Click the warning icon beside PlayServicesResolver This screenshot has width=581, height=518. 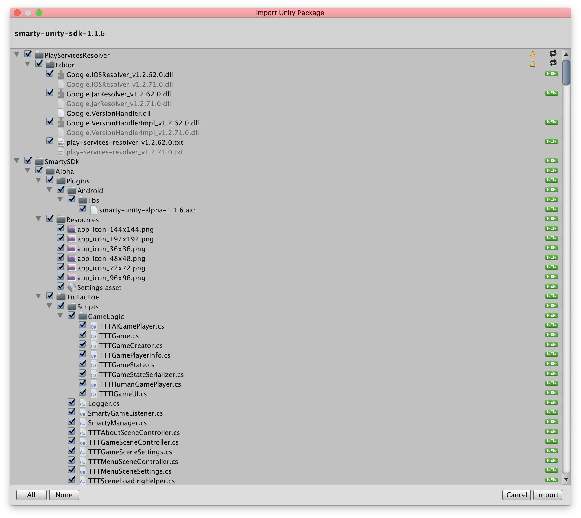(x=533, y=54)
